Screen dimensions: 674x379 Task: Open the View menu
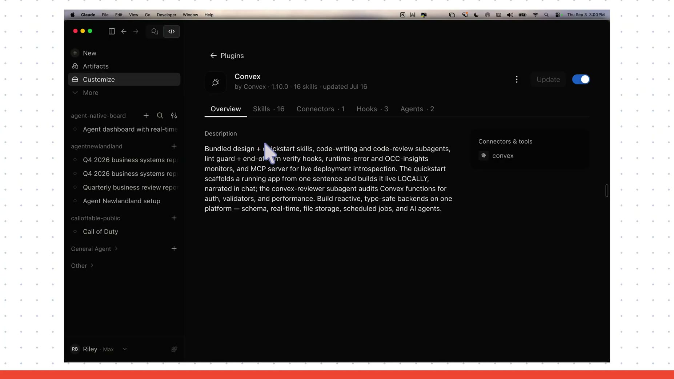coord(133,15)
